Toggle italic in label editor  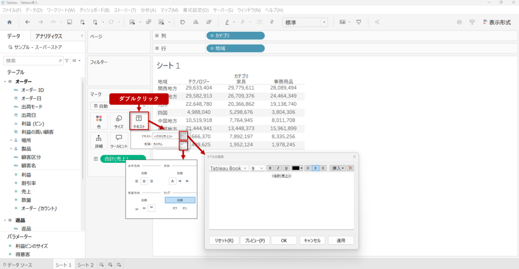click(278, 168)
